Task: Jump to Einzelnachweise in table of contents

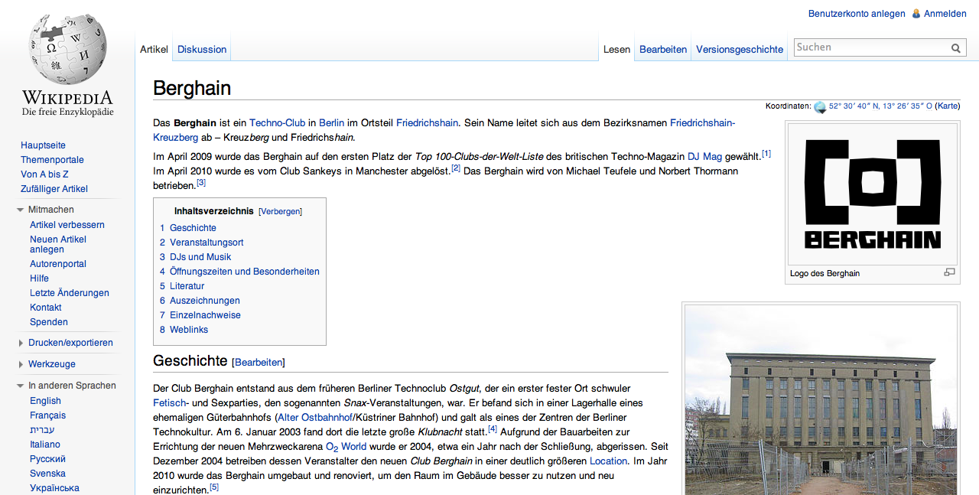Action: coord(205,315)
